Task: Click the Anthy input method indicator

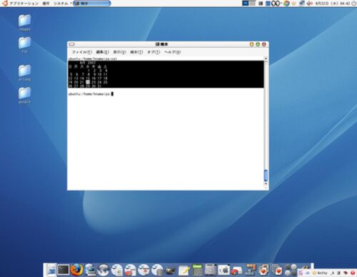Action: click(320, 273)
